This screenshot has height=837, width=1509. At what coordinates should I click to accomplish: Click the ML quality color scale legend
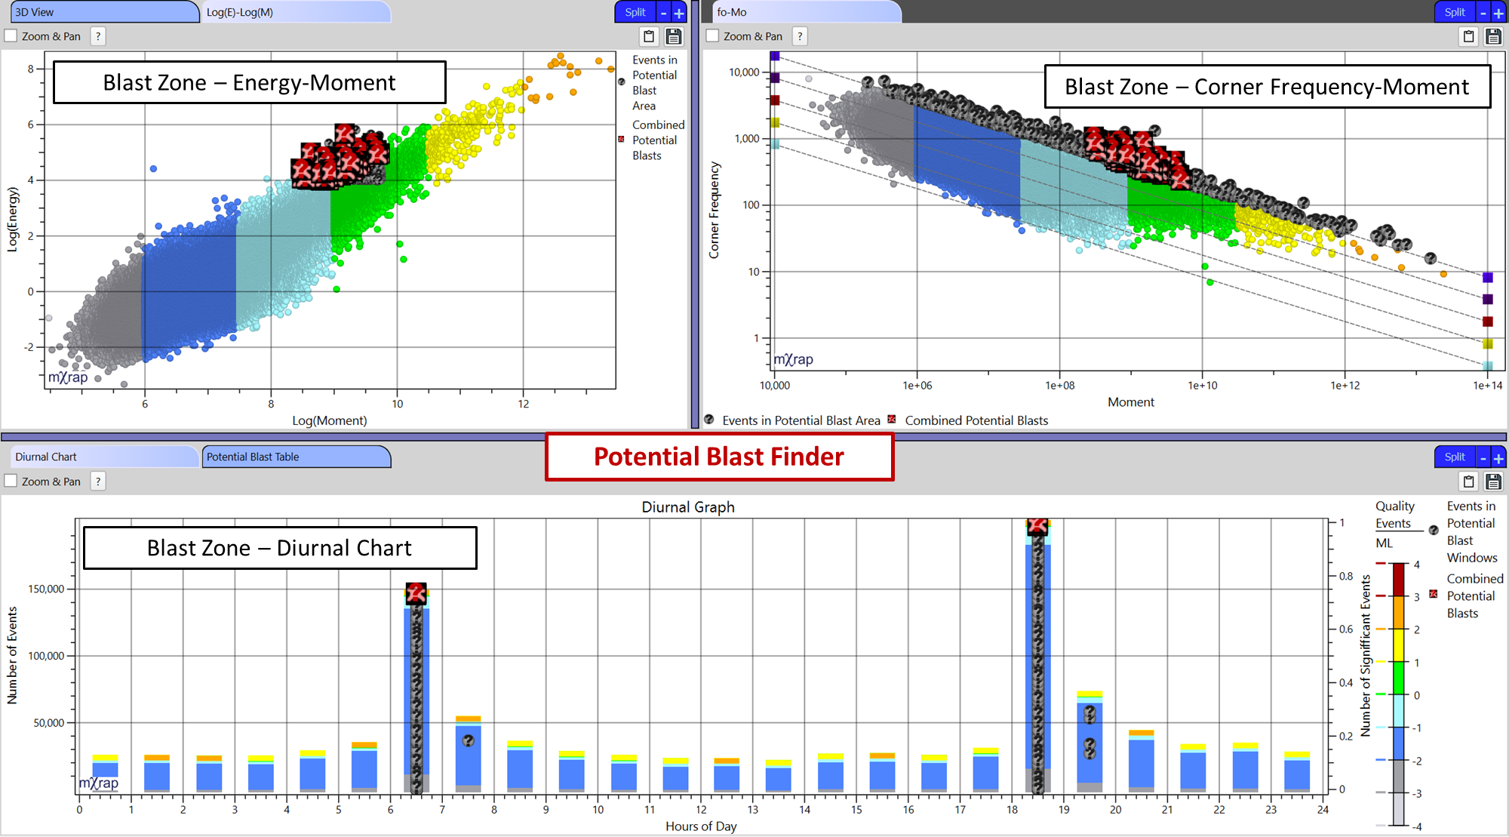[x=1398, y=679]
